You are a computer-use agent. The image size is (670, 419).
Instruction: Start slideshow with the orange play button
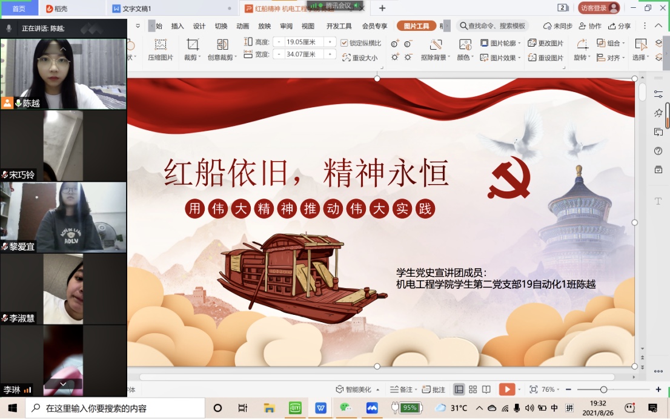pos(506,389)
